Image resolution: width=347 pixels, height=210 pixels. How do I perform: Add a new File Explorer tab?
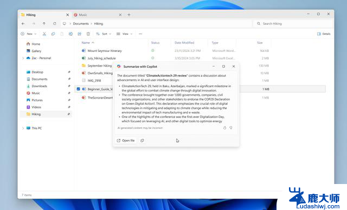(129, 15)
